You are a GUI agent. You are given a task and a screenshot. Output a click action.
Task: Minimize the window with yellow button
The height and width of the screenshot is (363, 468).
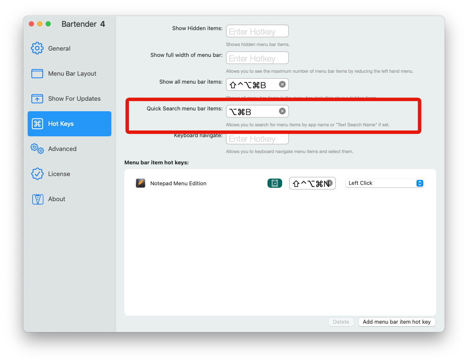40,24
